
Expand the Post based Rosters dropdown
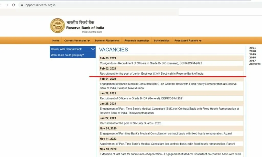point(188,41)
